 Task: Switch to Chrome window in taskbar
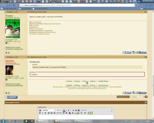(45, 121)
